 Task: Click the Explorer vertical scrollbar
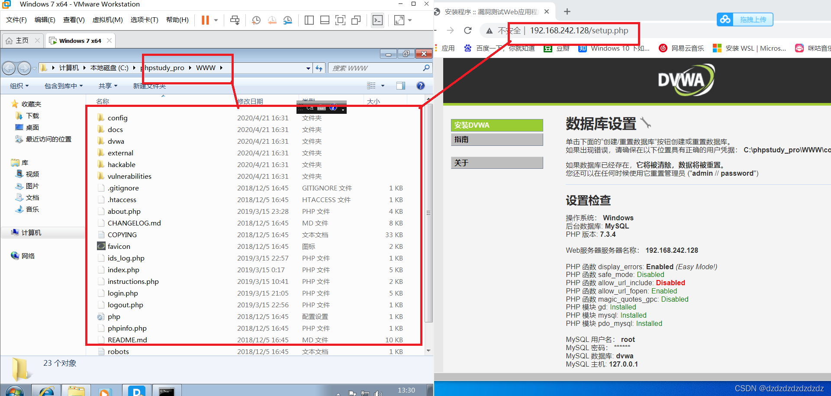point(428,213)
